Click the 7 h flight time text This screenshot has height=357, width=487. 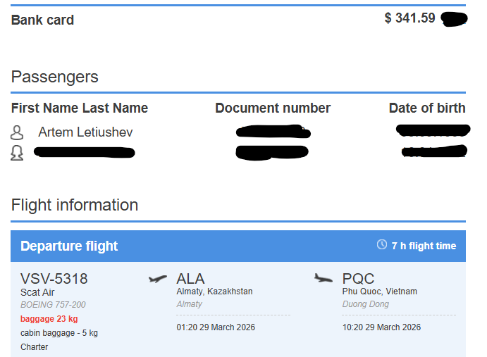pyautogui.click(x=424, y=246)
